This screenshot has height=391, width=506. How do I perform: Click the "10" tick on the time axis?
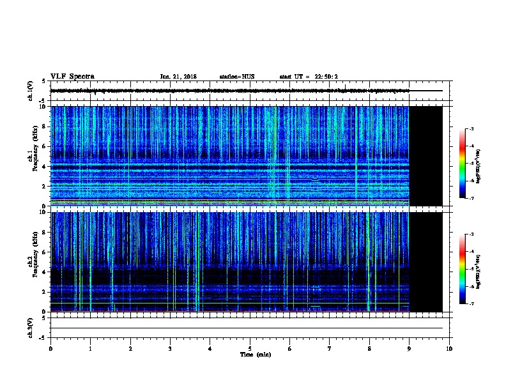point(449,349)
